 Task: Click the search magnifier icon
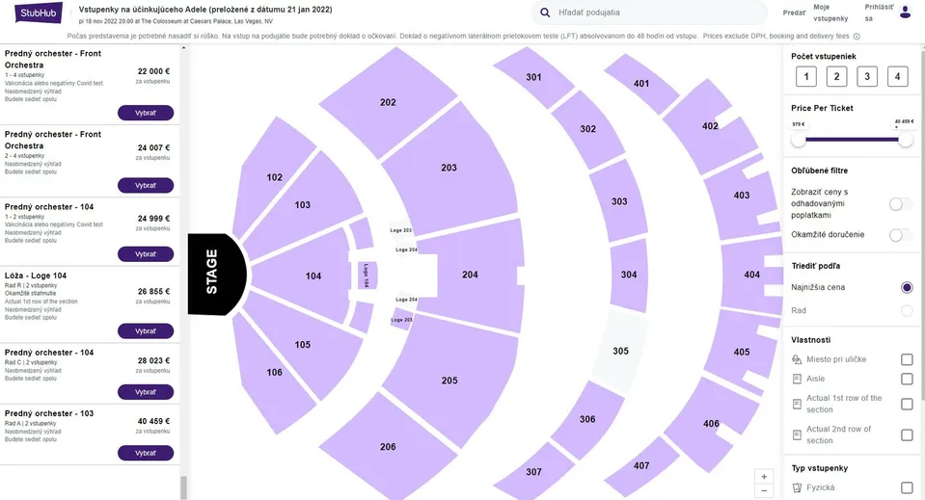[x=545, y=13]
